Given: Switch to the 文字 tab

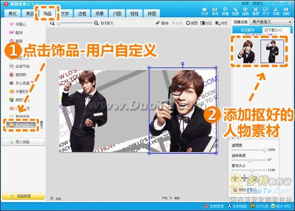Looking at the screenshot, I should click(65, 14).
